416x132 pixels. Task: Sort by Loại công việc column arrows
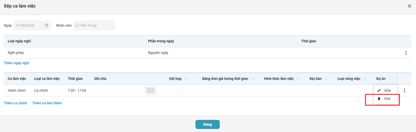pyautogui.click(x=365, y=79)
